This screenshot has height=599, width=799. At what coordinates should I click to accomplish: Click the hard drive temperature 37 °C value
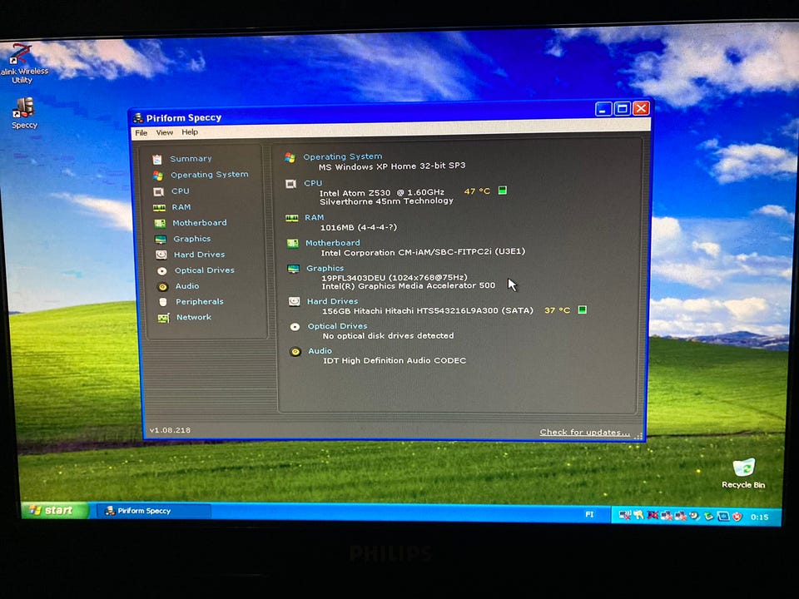pos(557,310)
